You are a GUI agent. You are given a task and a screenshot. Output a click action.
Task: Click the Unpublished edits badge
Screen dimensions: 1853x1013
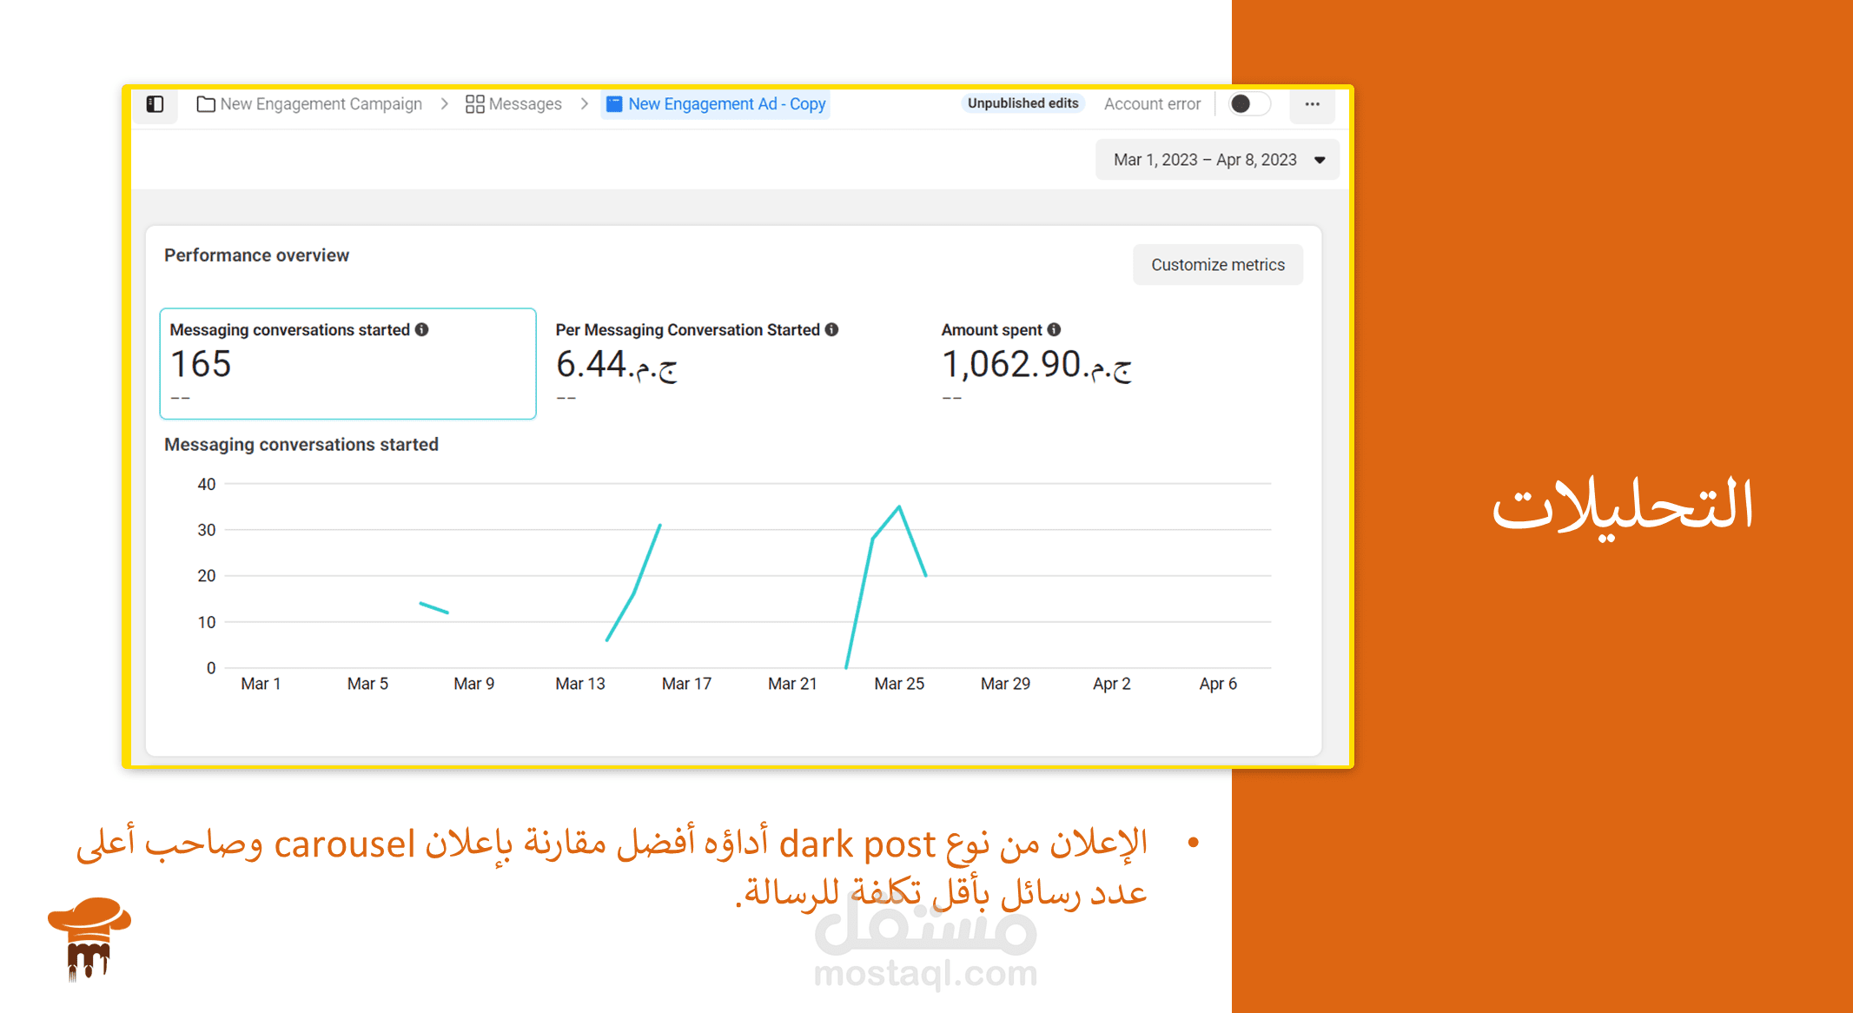click(1022, 103)
